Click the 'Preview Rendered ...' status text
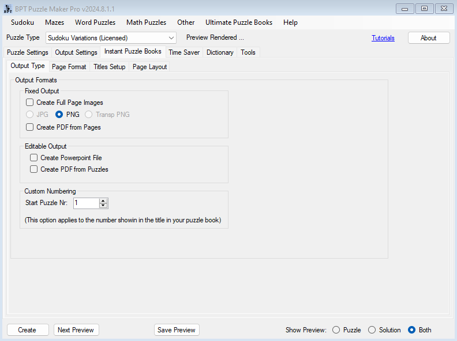 [x=215, y=37]
